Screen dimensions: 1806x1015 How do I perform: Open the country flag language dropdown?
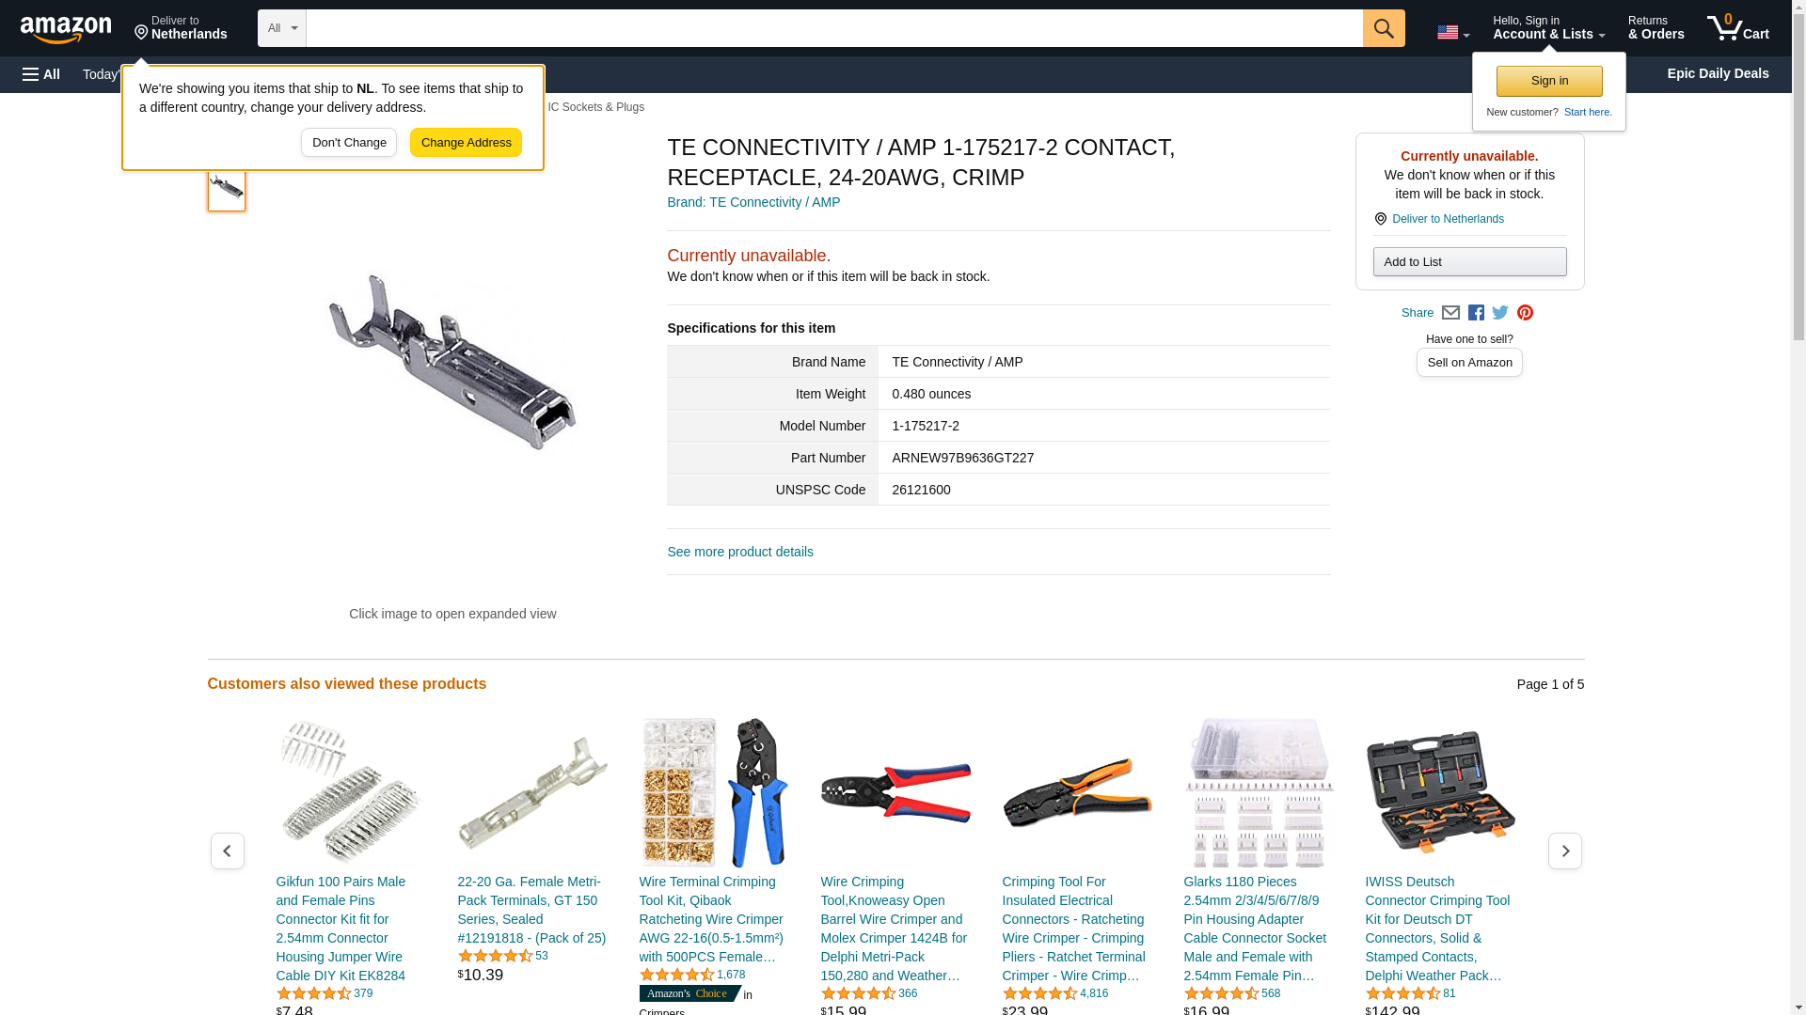[1452, 33]
